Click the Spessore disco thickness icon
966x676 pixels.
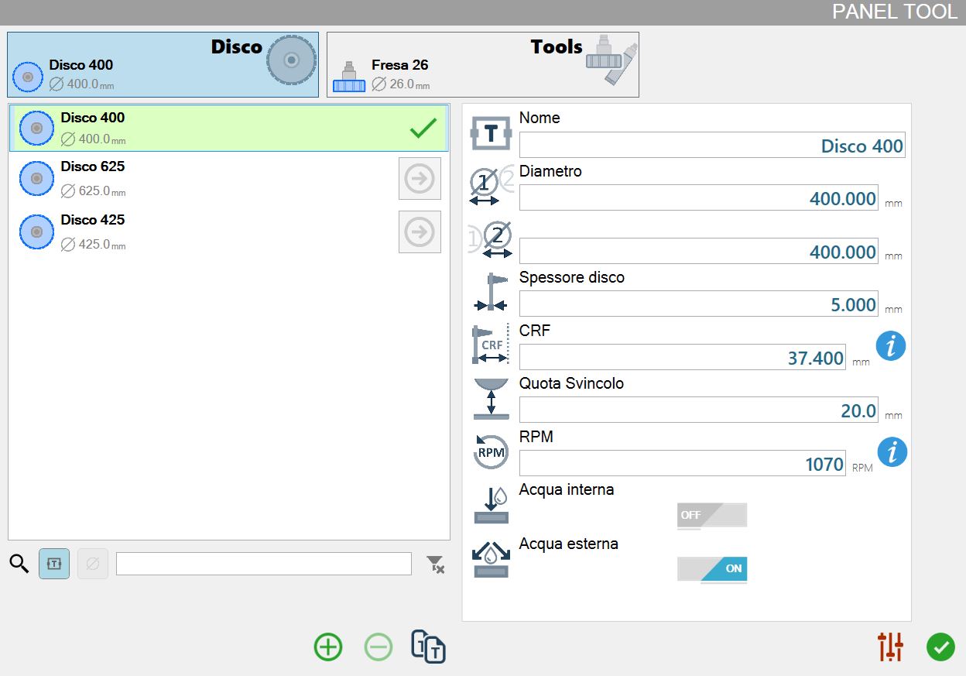pyautogui.click(x=491, y=291)
